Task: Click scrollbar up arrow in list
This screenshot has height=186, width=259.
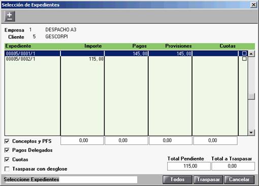Action: (251, 54)
